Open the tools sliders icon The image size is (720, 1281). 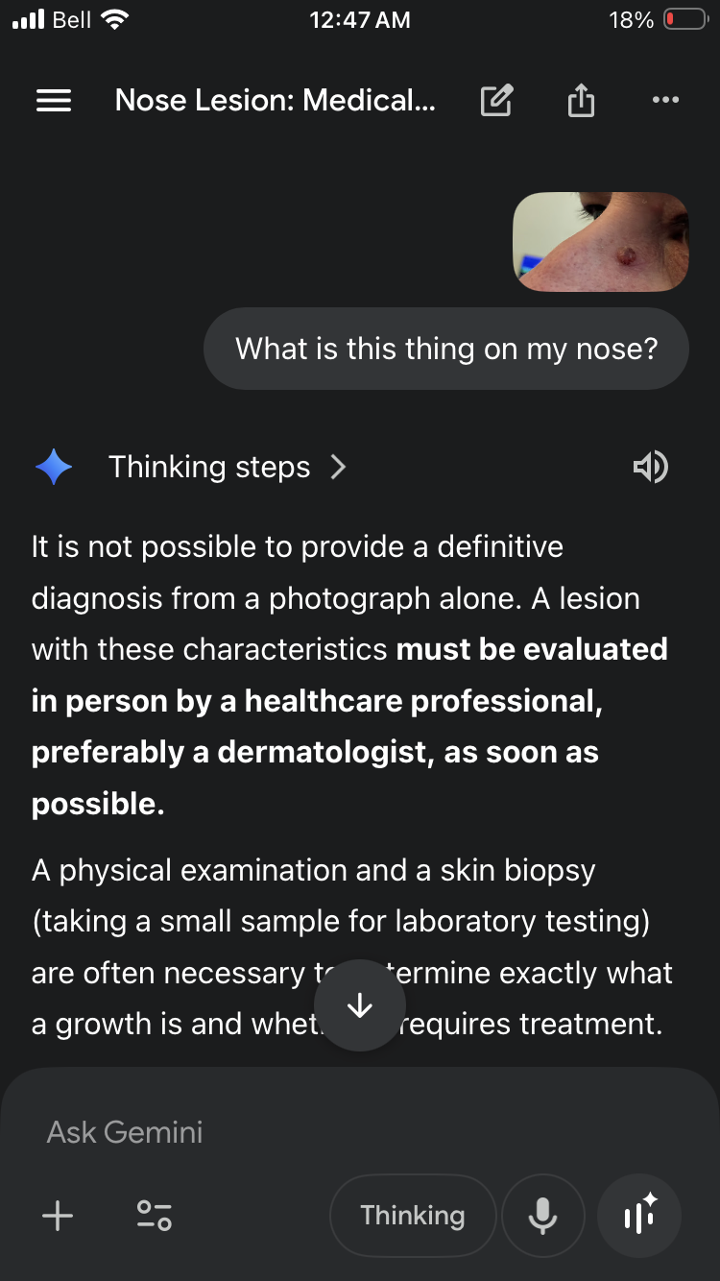pos(154,1216)
